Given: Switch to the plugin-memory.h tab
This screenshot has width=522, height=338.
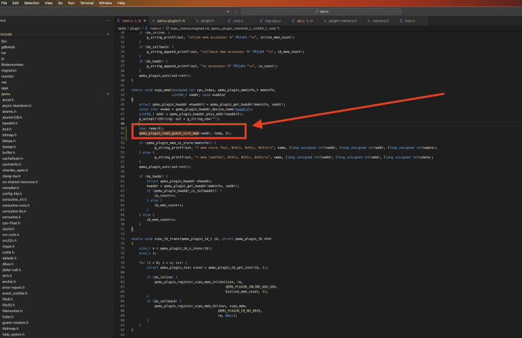Looking at the screenshot, I should click(x=342, y=20).
